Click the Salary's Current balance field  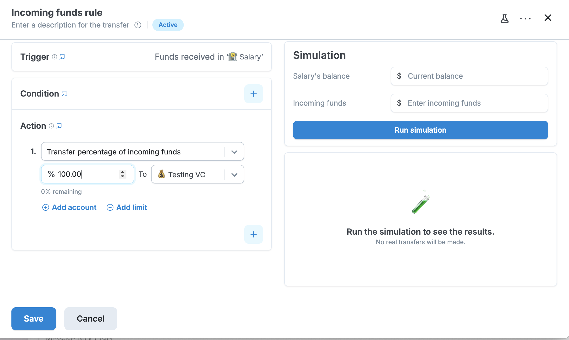click(469, 76)
